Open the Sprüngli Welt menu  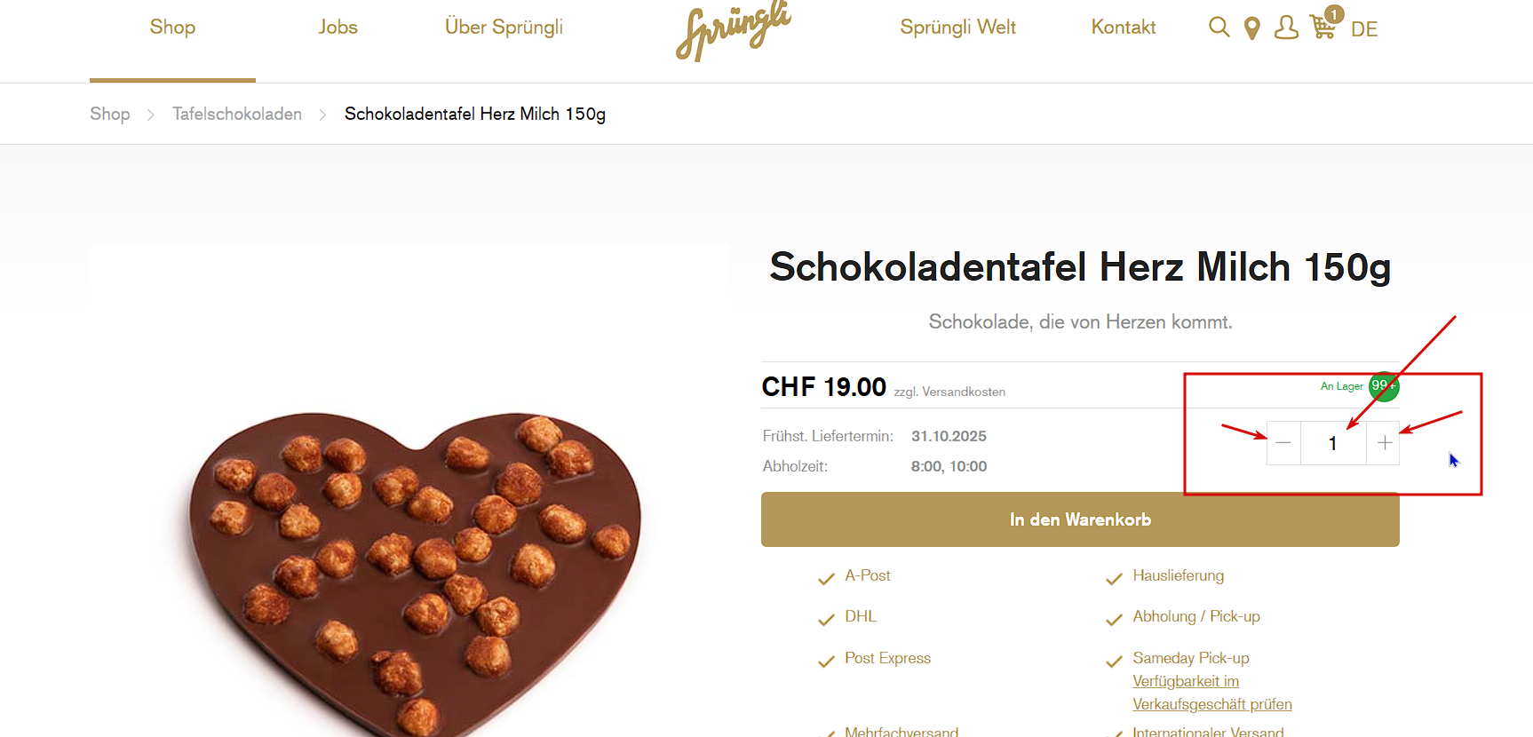point(957,28)
